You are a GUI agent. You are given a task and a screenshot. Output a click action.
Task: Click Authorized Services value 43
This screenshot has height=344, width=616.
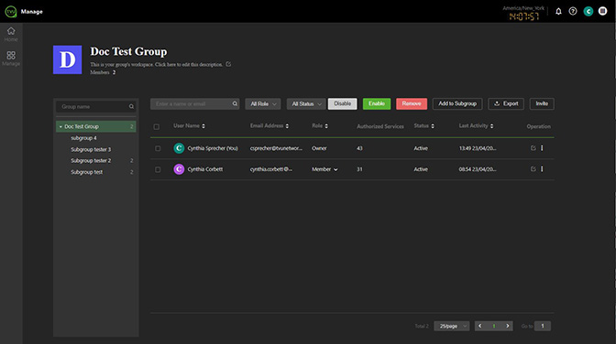tap(359, 148)
